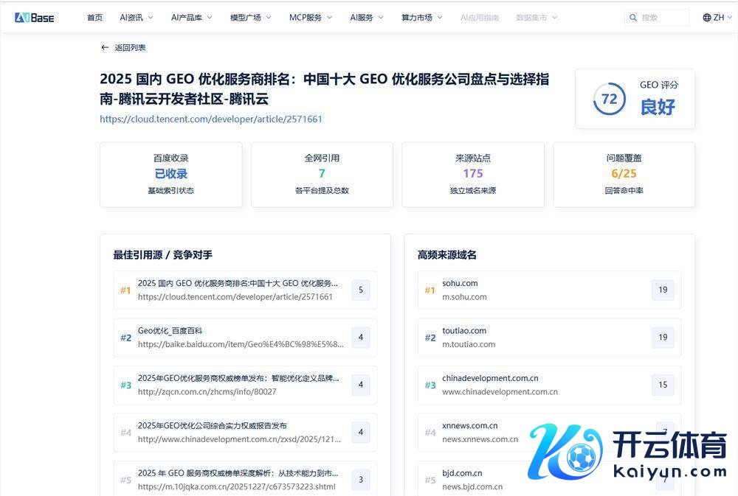This screenshot has width=738, height=496.
Task: Go to 首页 in the navigation bar
Action: (94, 18)
